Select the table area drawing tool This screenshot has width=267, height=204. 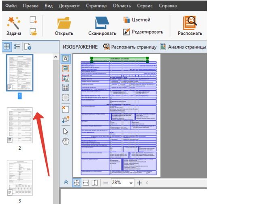pyautogui.click(x=66, y=88)
